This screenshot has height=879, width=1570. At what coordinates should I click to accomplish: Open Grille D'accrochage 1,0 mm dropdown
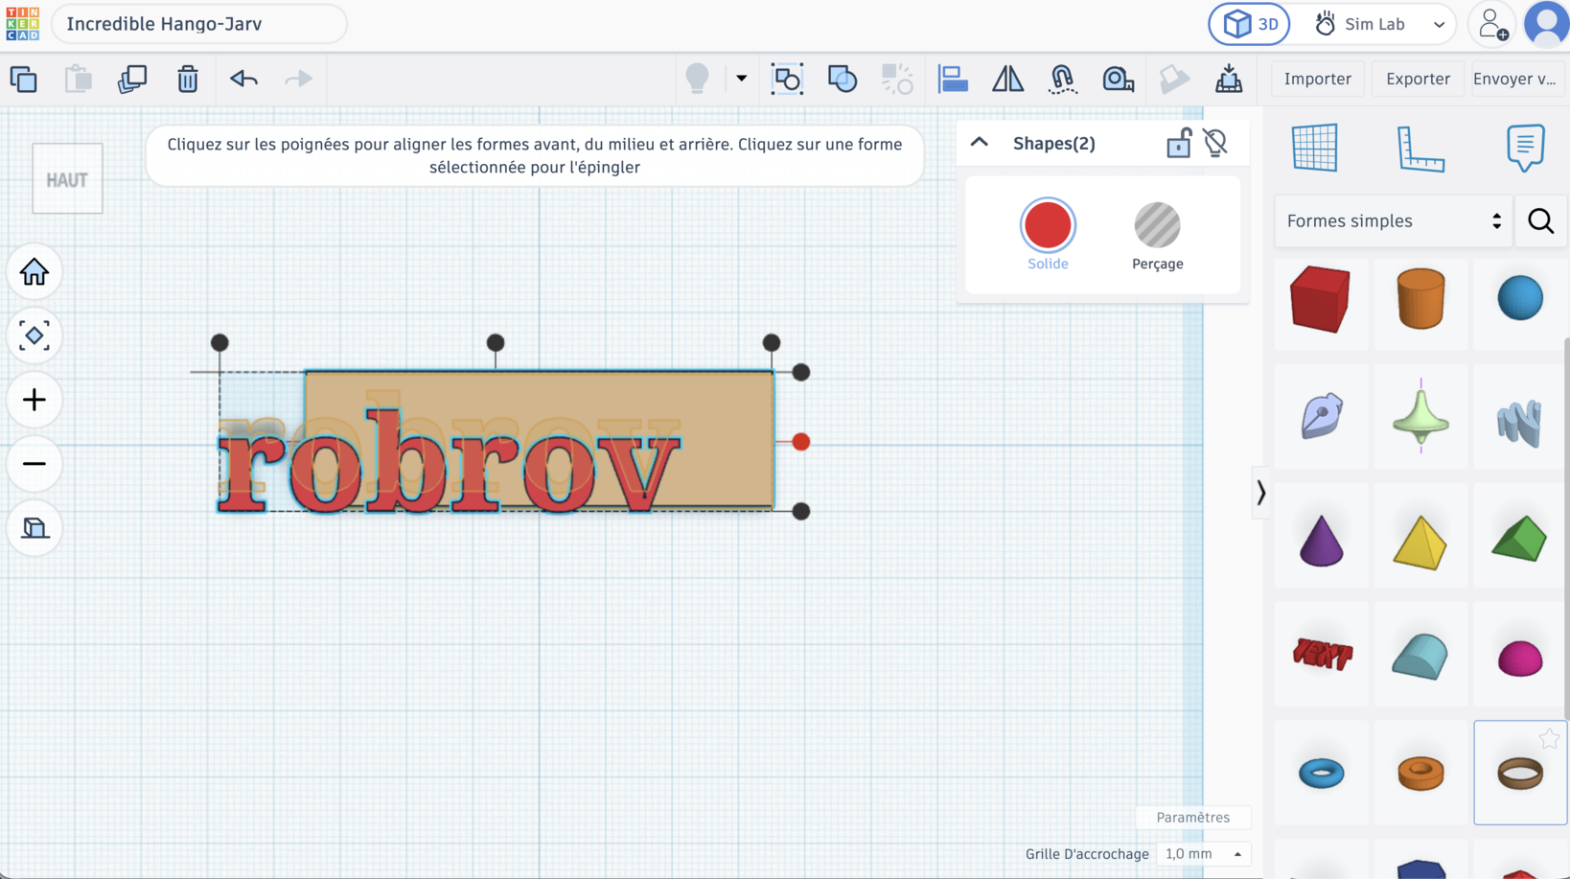[1204, 854]
